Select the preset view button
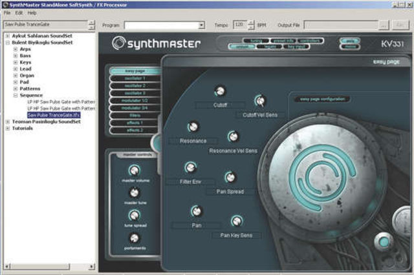Image resolution: width=414 pixels, height=275 pixels. pyautogui.click(x=242, y=47)
